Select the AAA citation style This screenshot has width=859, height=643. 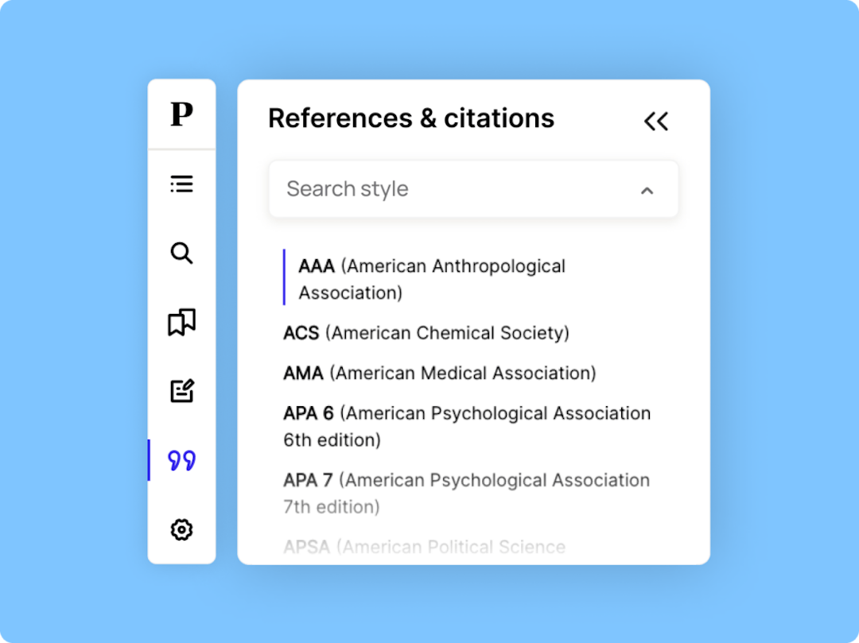tap(429, 278)
